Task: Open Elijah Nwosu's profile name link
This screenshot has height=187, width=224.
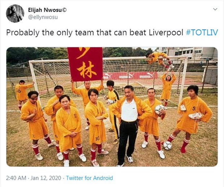Action: pyautogui.click(x=45, y=10)
